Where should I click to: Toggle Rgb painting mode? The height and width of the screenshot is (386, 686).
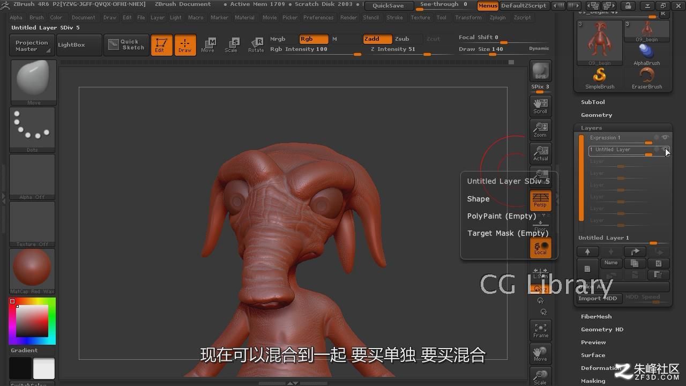pyautogui.click(x=314, y=39)
